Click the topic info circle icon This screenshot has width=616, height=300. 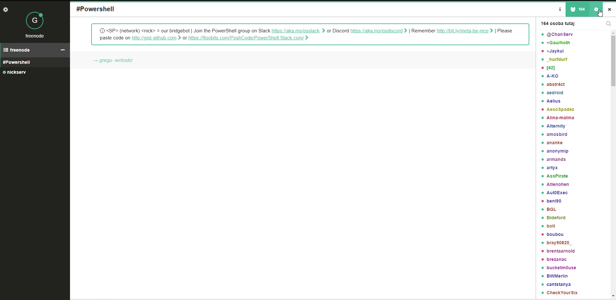click(102, 31)
